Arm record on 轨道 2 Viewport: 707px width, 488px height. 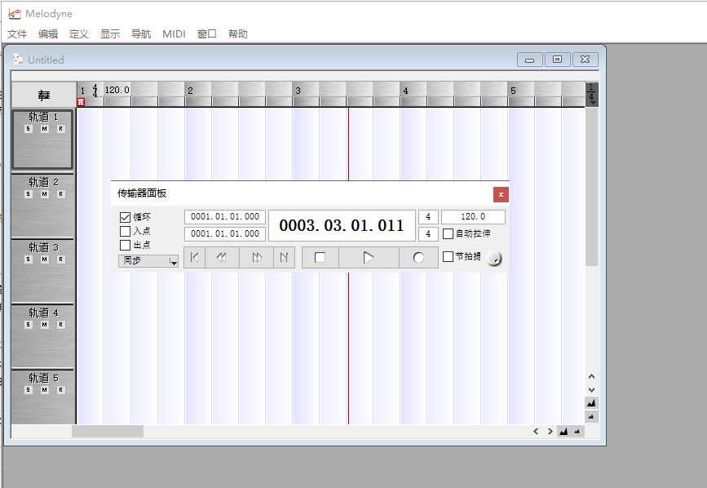coord(61,194)
